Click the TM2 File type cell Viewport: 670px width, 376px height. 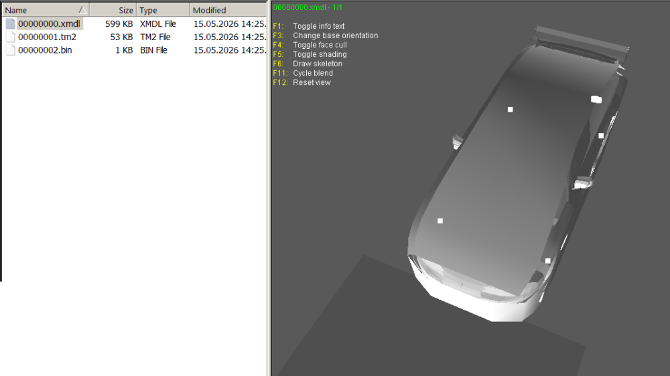tap(155, 37)
